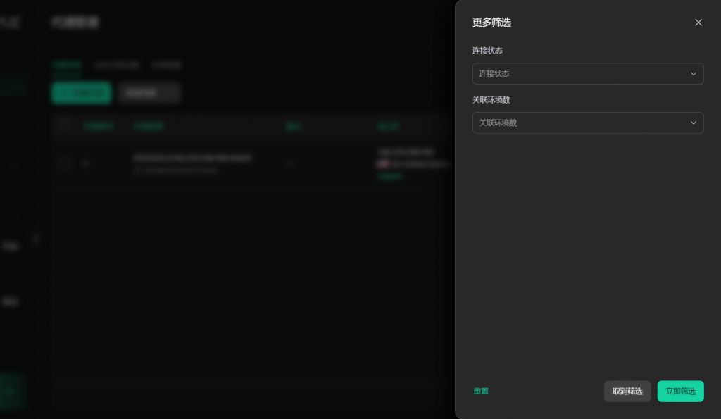The image size is (721, 419).
Task: Click the blurred green button above the table
Action: 81,93
